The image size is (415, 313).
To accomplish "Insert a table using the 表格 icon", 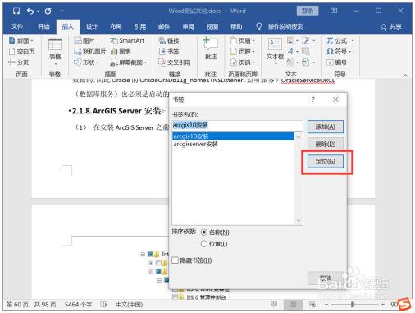I will (x=55, y=48).
